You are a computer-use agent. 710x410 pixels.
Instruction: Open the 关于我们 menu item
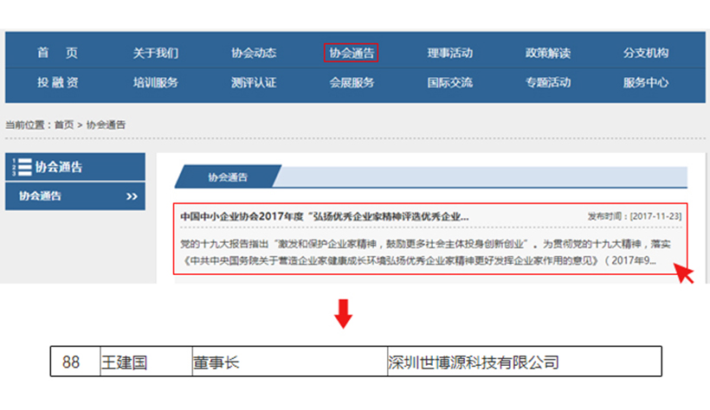[x=156, y=53]
